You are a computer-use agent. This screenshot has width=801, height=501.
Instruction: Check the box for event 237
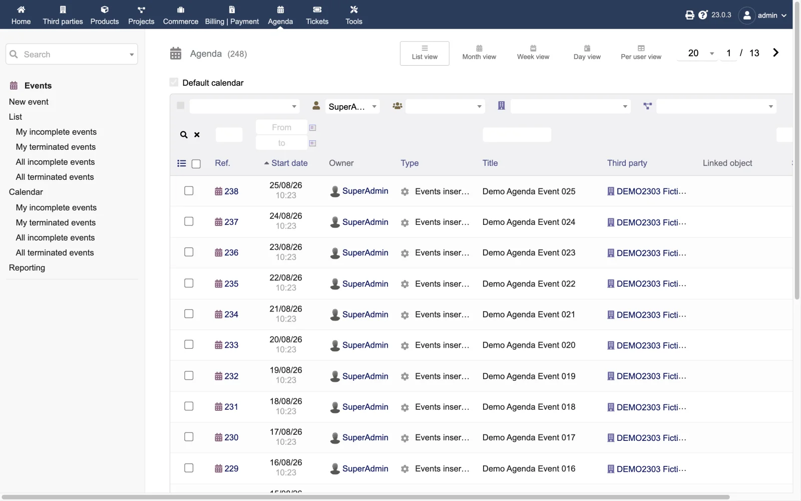[189, 221]
